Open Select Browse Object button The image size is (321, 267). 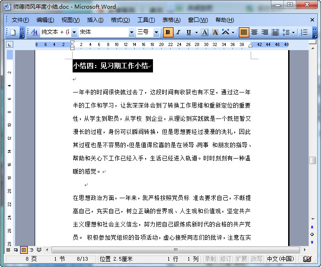(x=312, y=235)
